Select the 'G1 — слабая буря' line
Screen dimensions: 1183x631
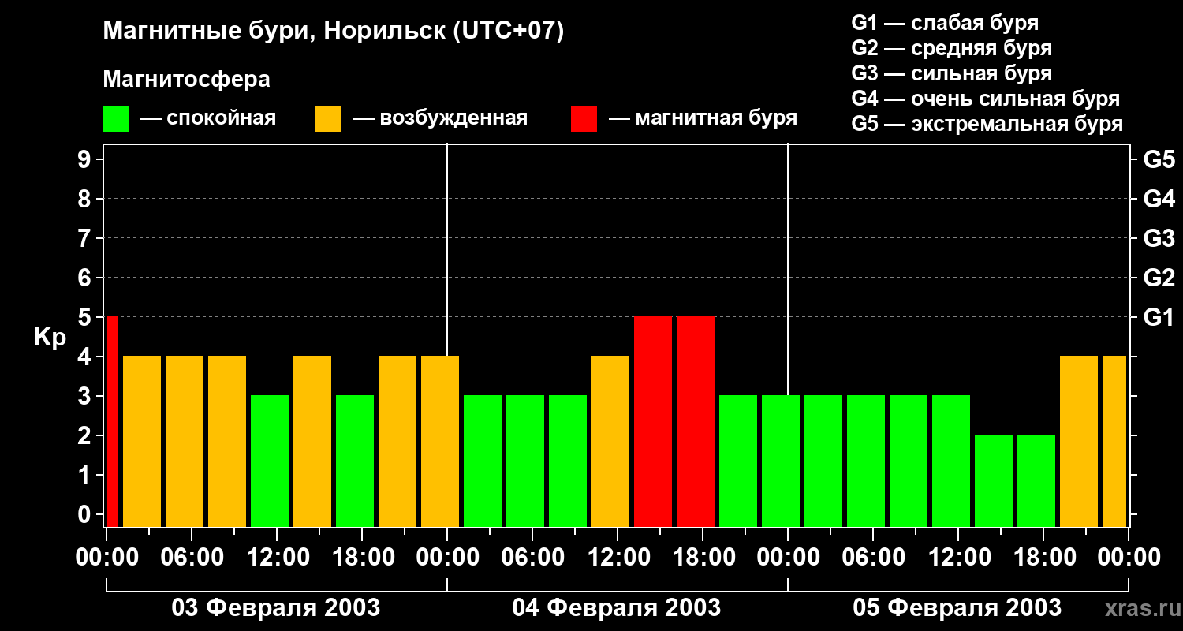pos(945,23)
